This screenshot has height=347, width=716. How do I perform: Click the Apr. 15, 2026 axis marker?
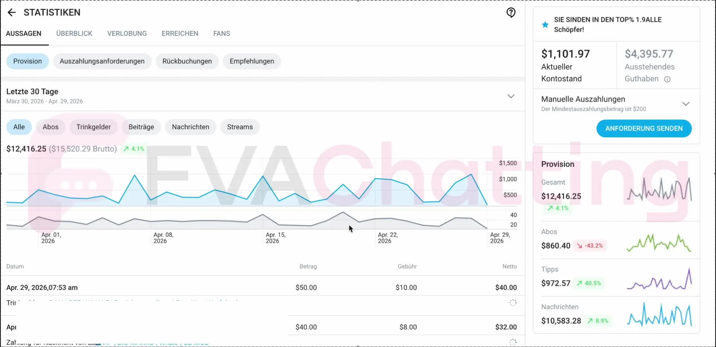click(x=276, y=238)
